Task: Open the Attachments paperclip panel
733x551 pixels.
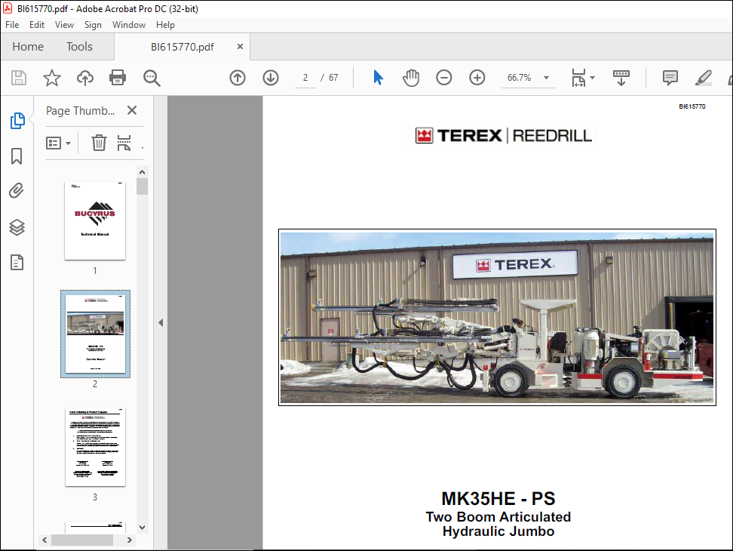Action: [17, 191]
